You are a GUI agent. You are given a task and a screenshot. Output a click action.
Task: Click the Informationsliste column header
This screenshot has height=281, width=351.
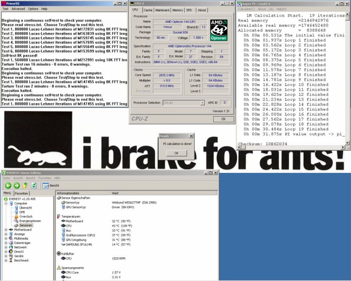tap(83, 193)
